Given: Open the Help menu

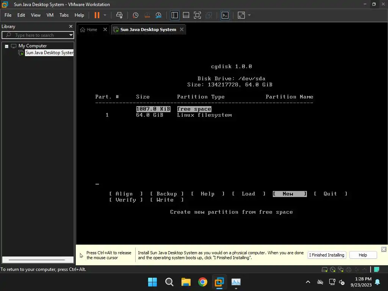Looking at the screenshot, I should pyautogui.click(x=79, y=15).
